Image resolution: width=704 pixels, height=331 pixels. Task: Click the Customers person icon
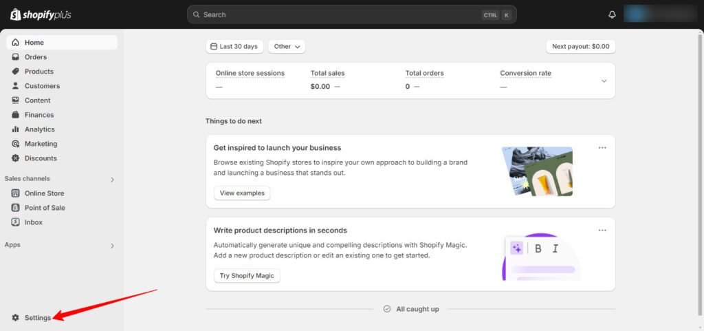(x=16, y=86)
